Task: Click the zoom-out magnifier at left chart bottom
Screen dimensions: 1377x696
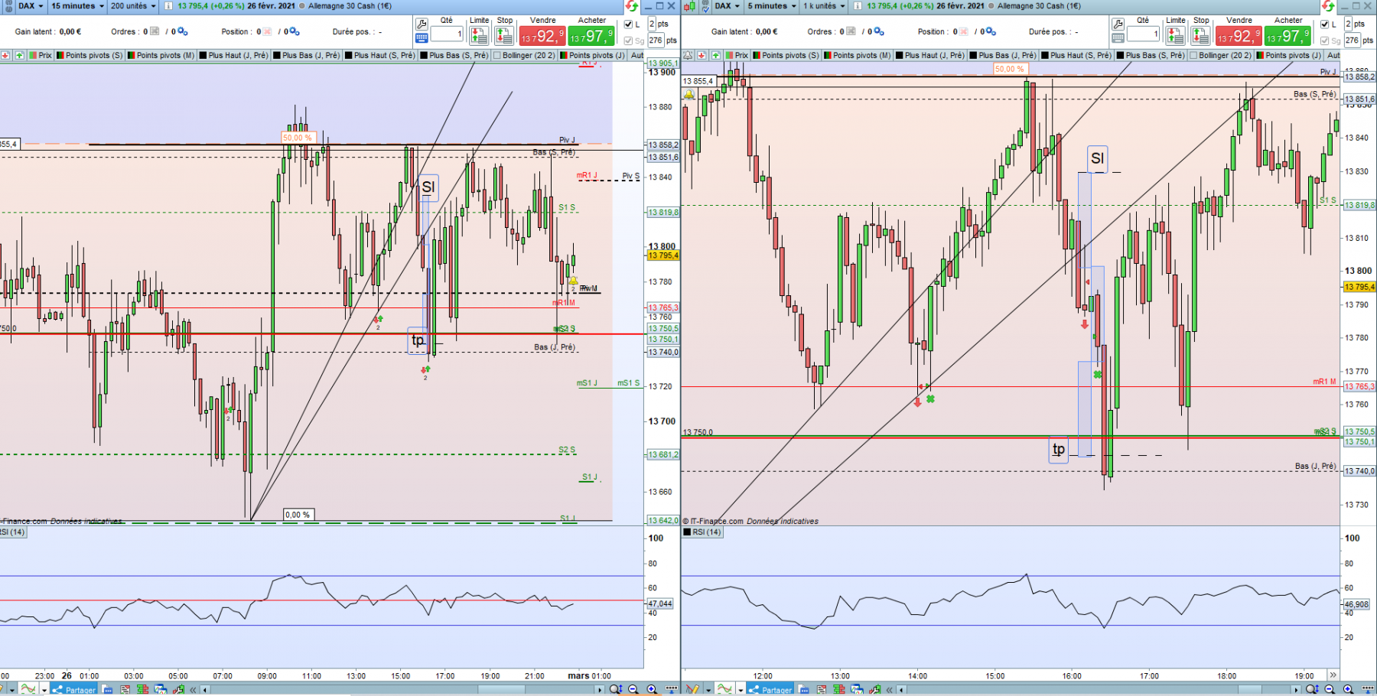Action: 633,689
